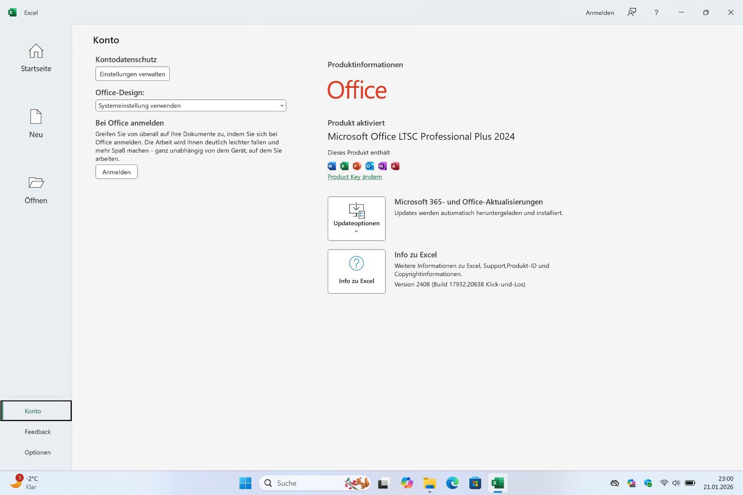Click Microsoft Office LTSC Professional Plus 2024 text
Screen dimensions: 743x495
pyautogui.click(x=421, y=137)
